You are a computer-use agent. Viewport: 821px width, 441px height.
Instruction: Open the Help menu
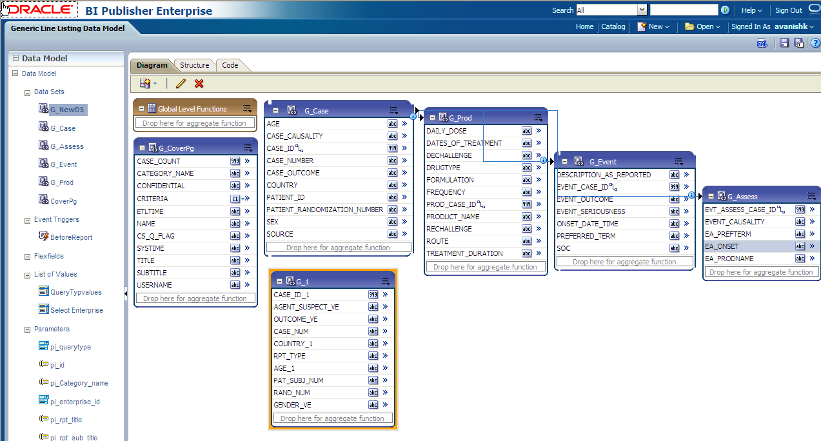tap(752, 10)
